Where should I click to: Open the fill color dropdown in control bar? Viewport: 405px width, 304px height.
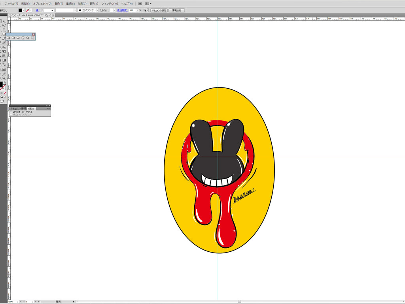pos(23,10)
